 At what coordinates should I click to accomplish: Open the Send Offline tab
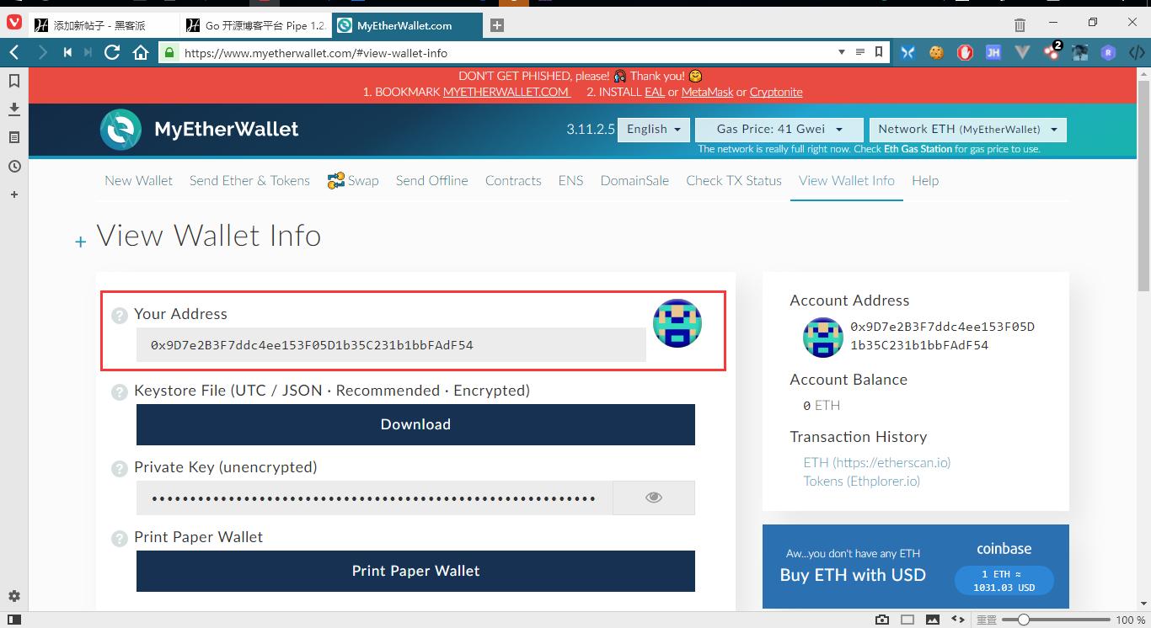tap(431, 180)
